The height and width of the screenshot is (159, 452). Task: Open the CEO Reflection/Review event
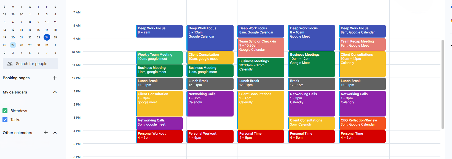pyautogui.click(x=362, y=123)
